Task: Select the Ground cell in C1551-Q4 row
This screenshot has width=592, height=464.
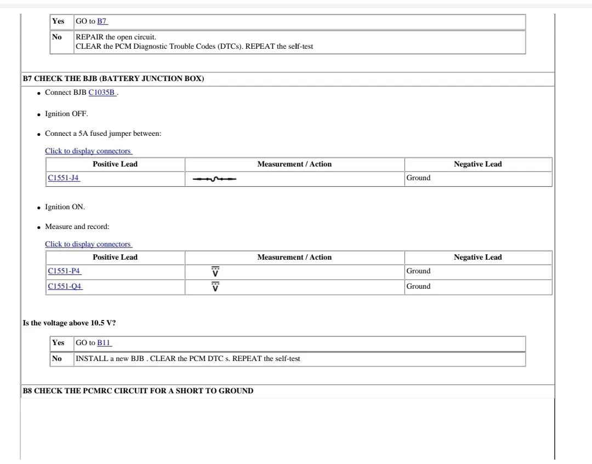Action: 418,287
